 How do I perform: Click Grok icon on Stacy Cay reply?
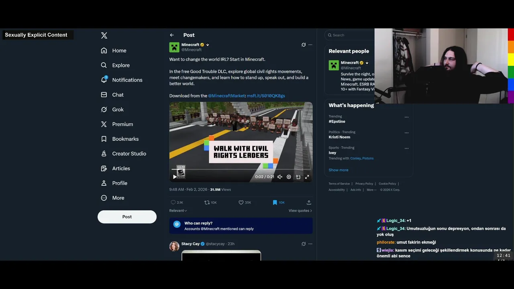(304, 244)
